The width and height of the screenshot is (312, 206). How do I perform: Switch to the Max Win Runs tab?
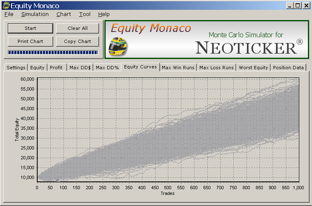pyautogui.click(x=178, y=68)
